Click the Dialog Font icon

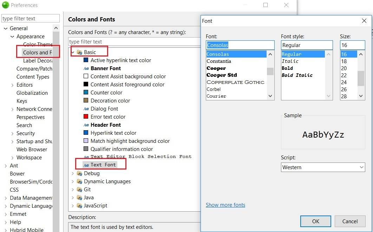[x=86, y=109]
